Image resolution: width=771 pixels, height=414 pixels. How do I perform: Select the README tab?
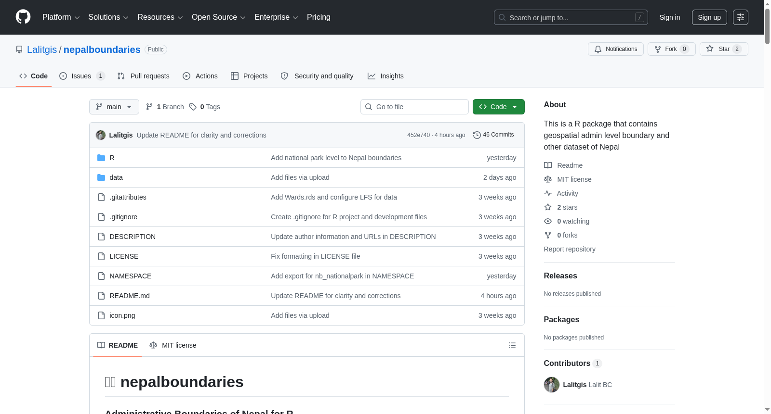[x=118, y=345]
